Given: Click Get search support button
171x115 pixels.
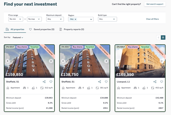Looking at the screenshot, I should tap(155, 4).
